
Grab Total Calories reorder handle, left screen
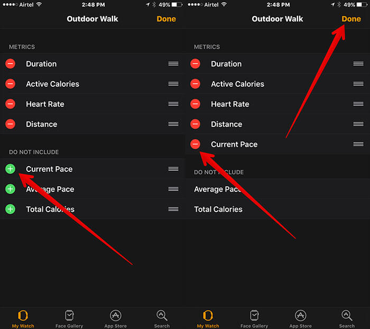pos(173,209)
